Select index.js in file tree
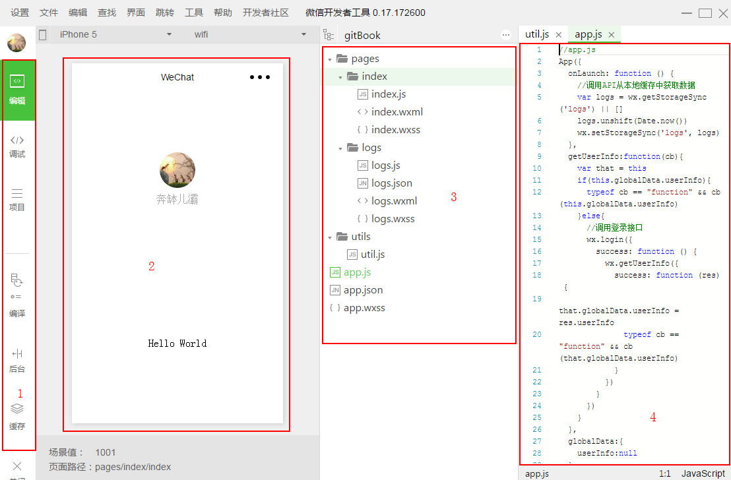Viewport: 731px width, 480px height. [389, 94]
